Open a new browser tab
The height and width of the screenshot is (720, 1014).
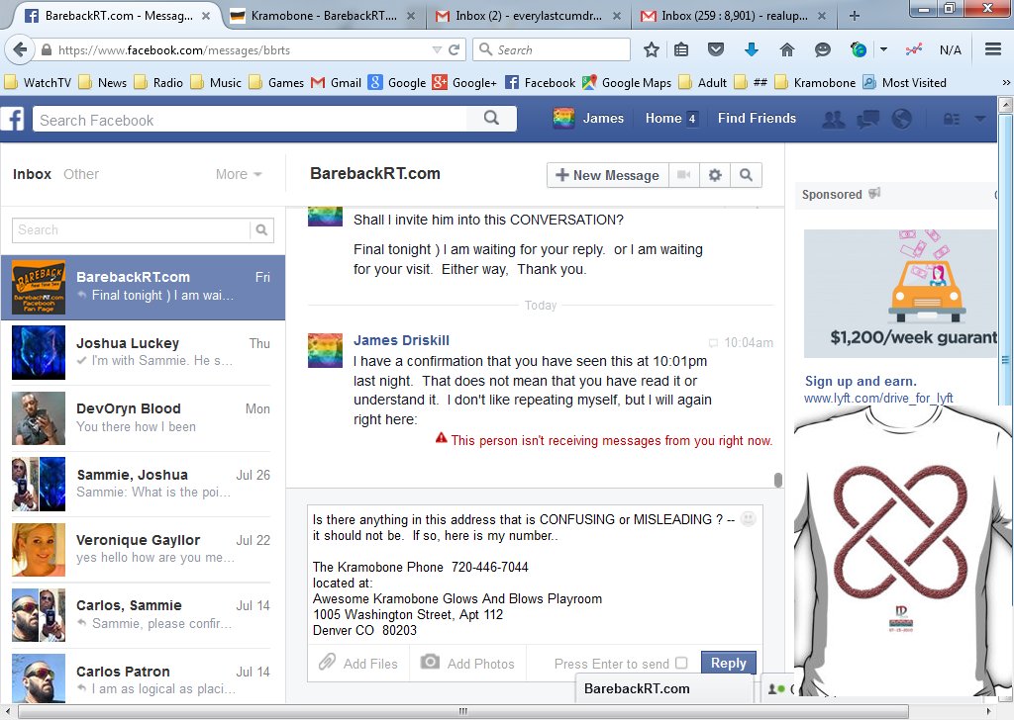[855, 16]
